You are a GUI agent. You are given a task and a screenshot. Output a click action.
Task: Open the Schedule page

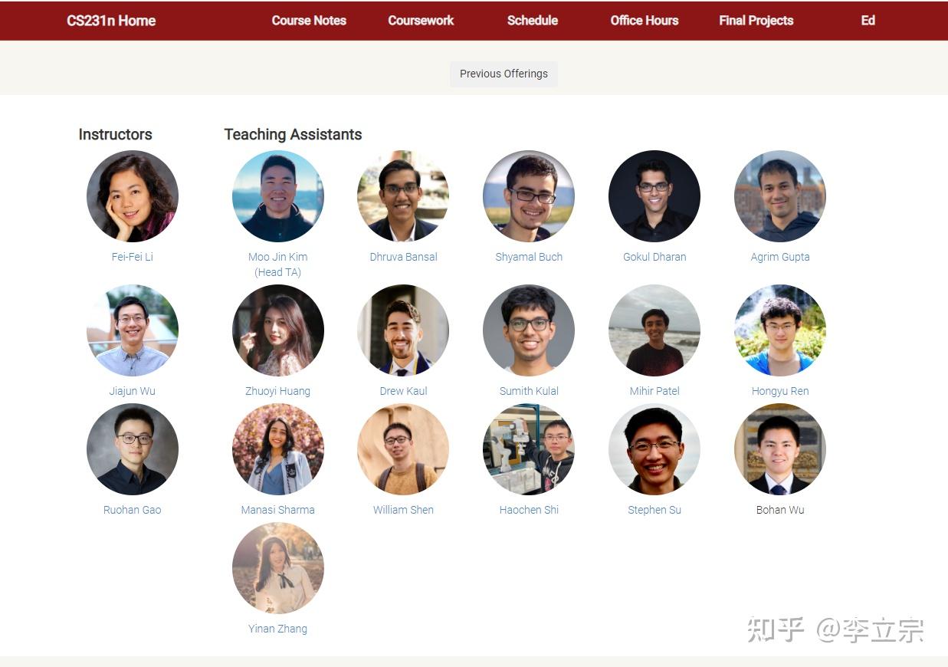pos(533,21)
